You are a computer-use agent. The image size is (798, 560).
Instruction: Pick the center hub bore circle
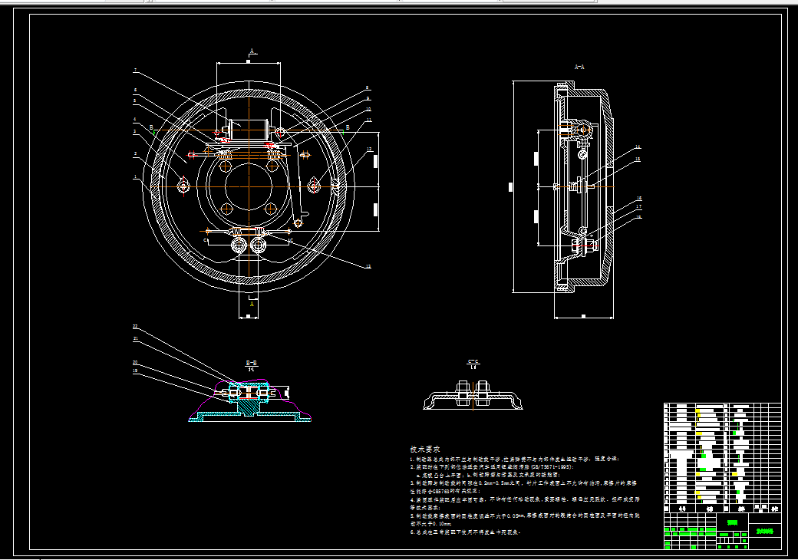click(x=249, y=186)
